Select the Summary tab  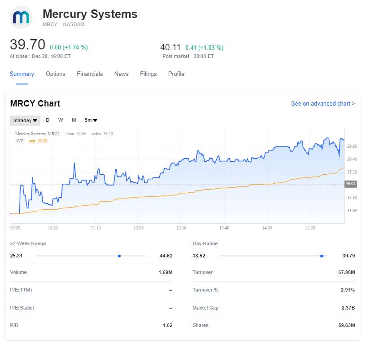[x=22, y=74]
